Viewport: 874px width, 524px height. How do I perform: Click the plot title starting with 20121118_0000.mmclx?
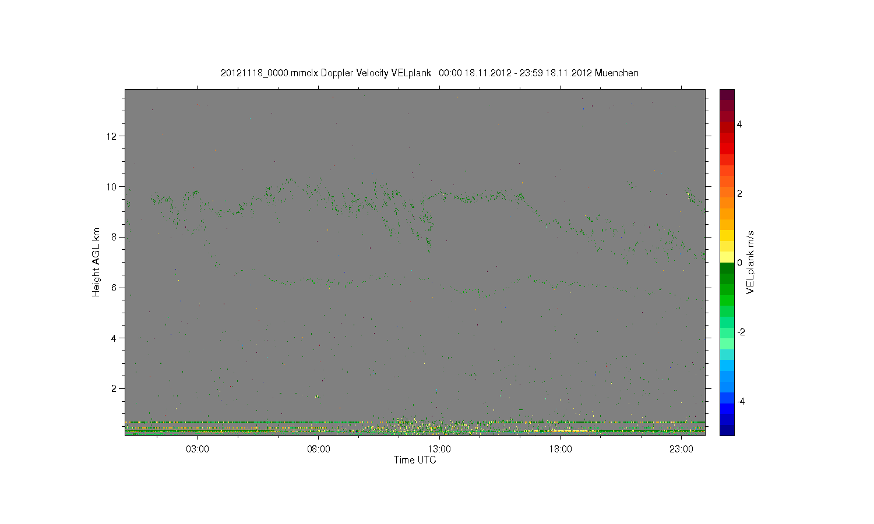(429, 73)
